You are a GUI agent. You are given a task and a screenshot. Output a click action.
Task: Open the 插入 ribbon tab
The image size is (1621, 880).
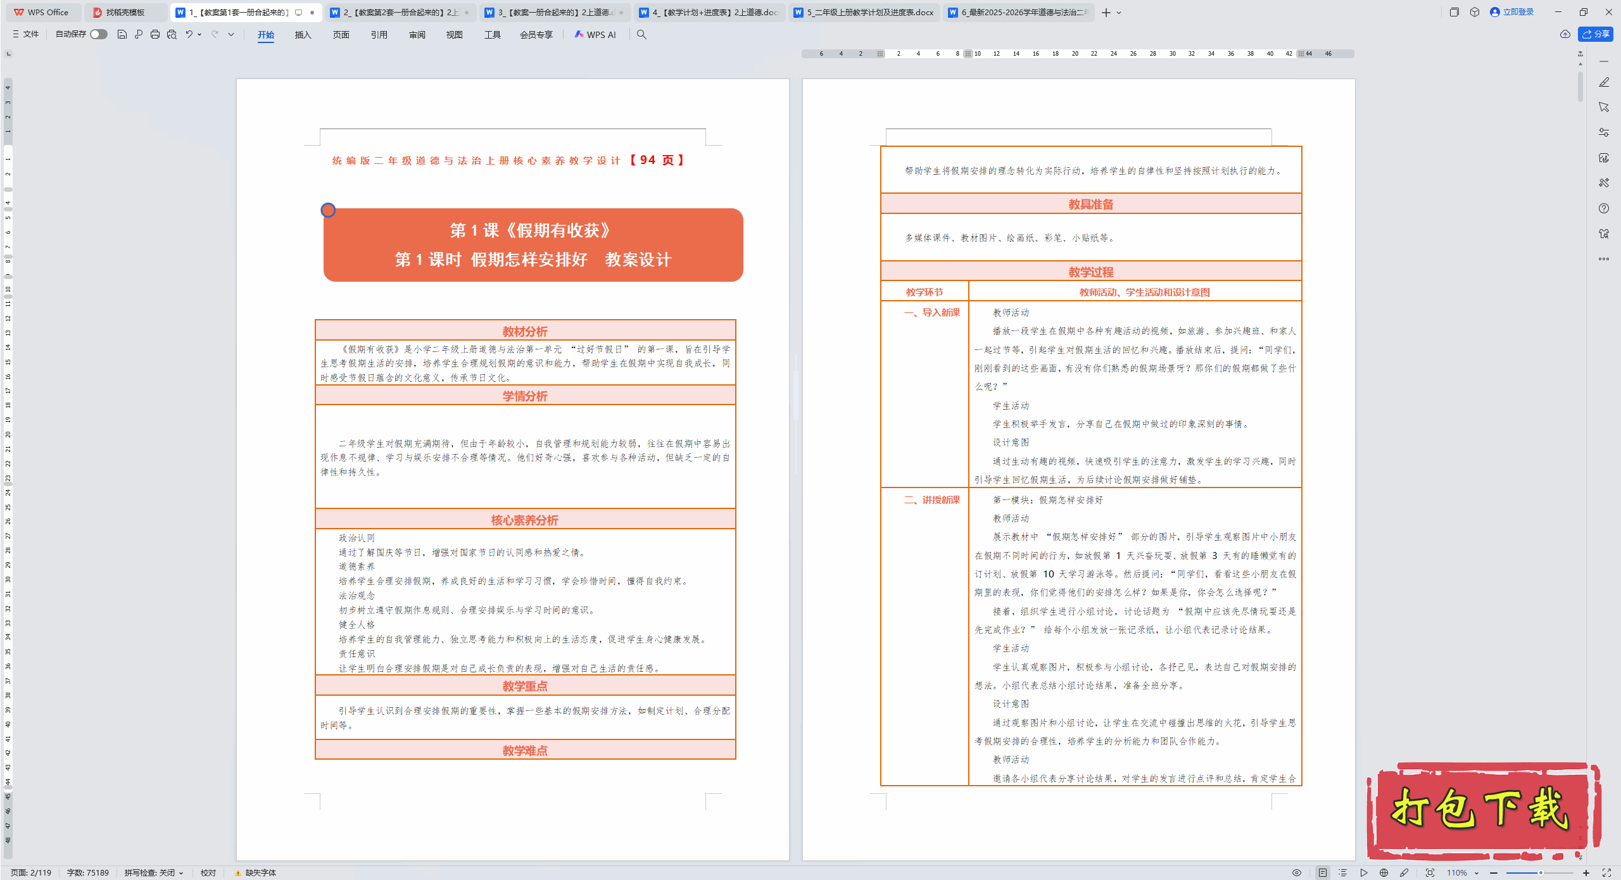pos(303,34)
